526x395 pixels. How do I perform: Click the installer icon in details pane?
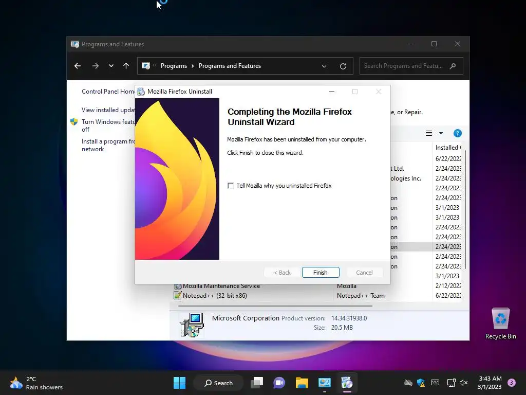[192, 325]
